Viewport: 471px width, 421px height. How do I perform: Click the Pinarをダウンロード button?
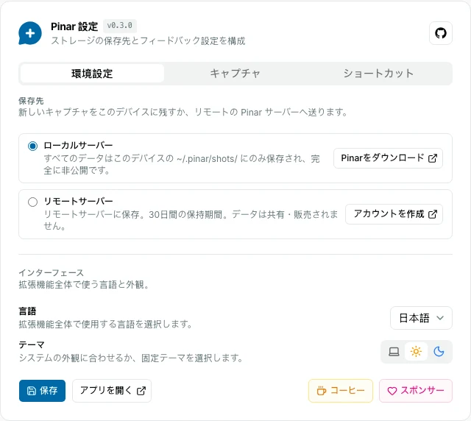click(388, 158)
